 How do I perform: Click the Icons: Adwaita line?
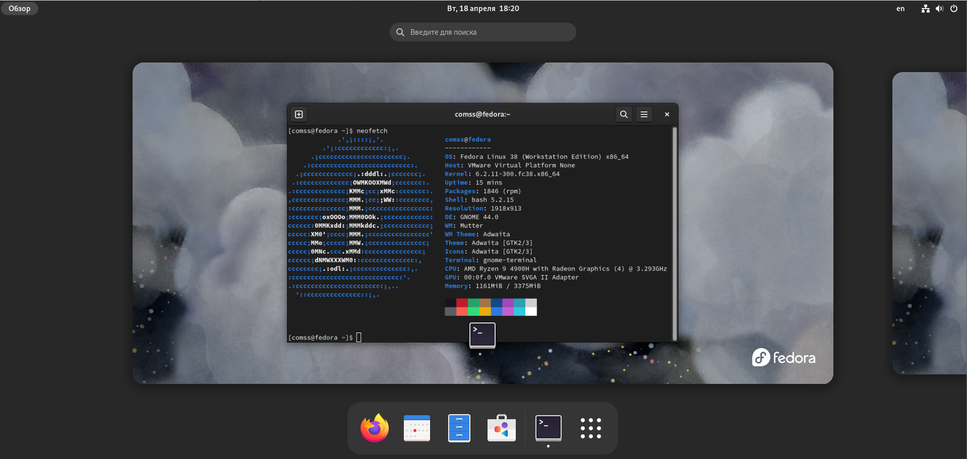(x=489, y=251)
